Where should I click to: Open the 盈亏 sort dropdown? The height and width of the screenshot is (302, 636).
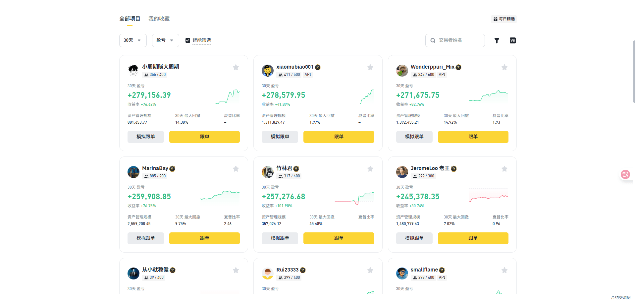165,40
